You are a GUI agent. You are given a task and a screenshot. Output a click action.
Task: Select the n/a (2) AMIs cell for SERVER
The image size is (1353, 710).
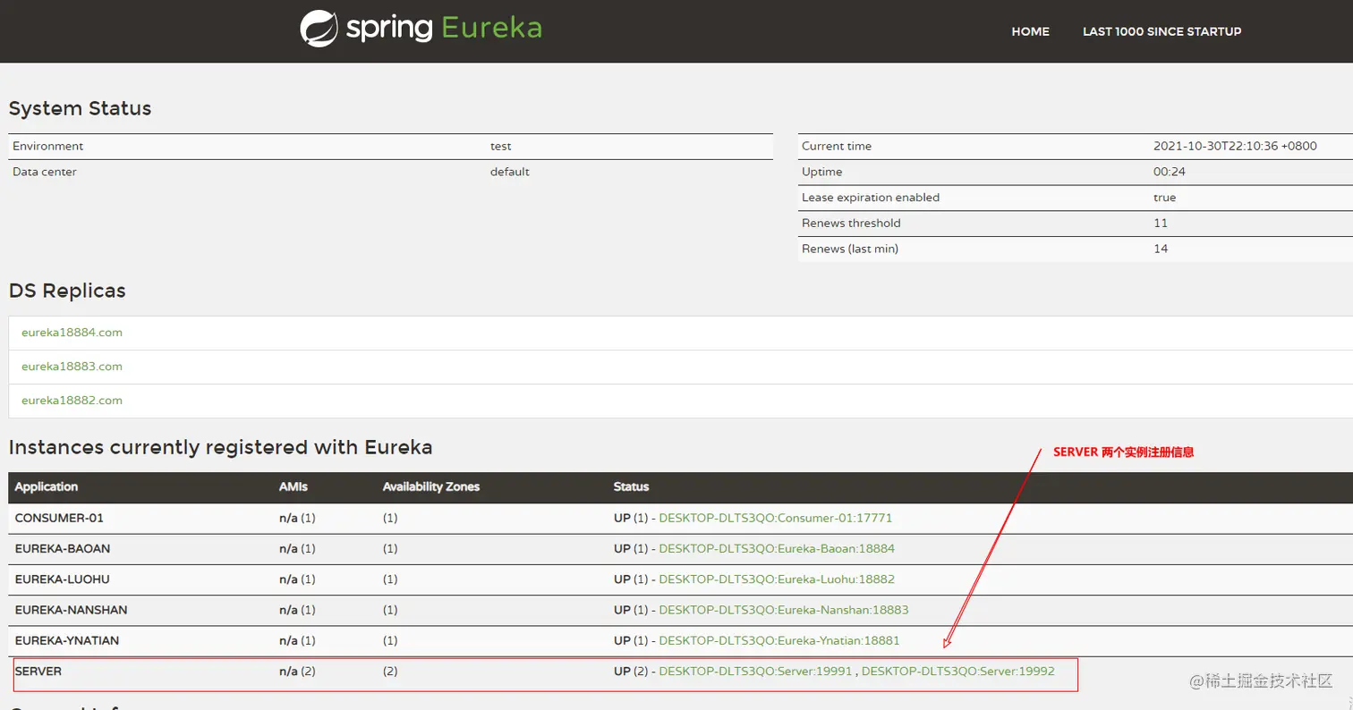(297, 671)
